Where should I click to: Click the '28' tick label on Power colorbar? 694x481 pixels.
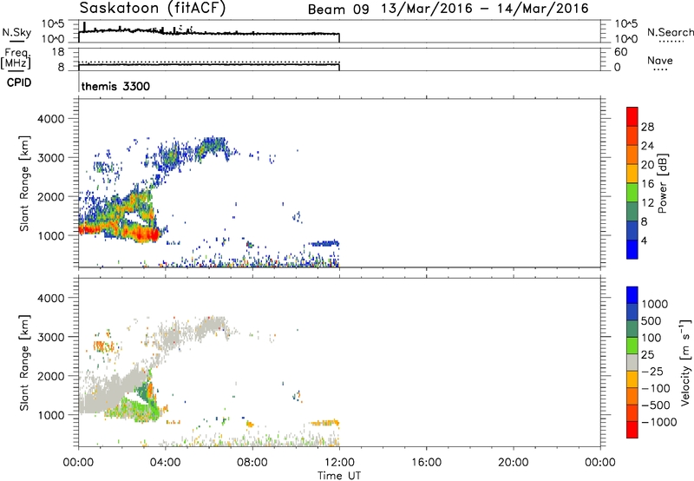point(647,127)
